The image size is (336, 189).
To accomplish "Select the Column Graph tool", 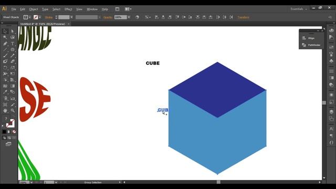I will 13,99.
